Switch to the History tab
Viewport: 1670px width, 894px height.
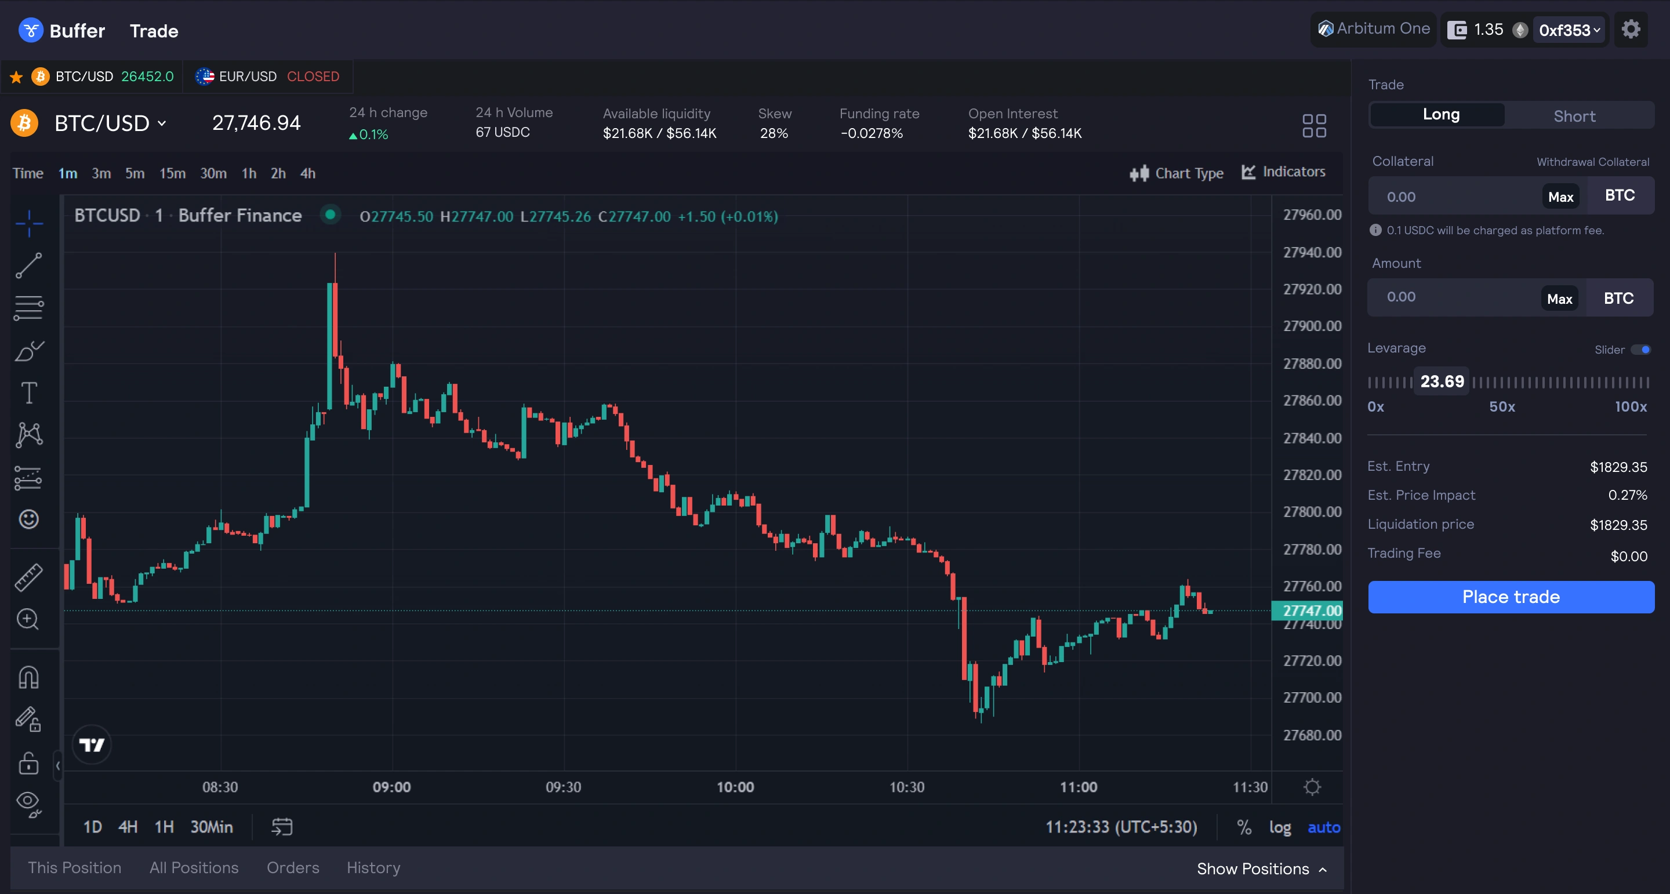tap(373, 867)
